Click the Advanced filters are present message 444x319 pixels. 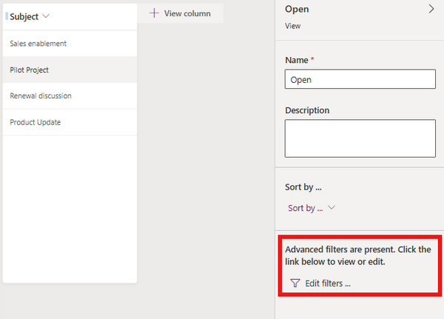click(x=358, y=255)
